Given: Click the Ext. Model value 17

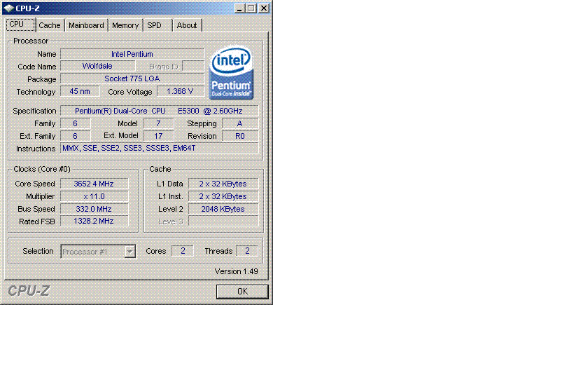Looking at the screenshot, I should (159, 136).
